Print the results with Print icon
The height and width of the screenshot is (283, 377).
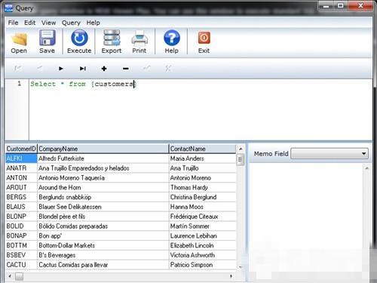point(139,42)
